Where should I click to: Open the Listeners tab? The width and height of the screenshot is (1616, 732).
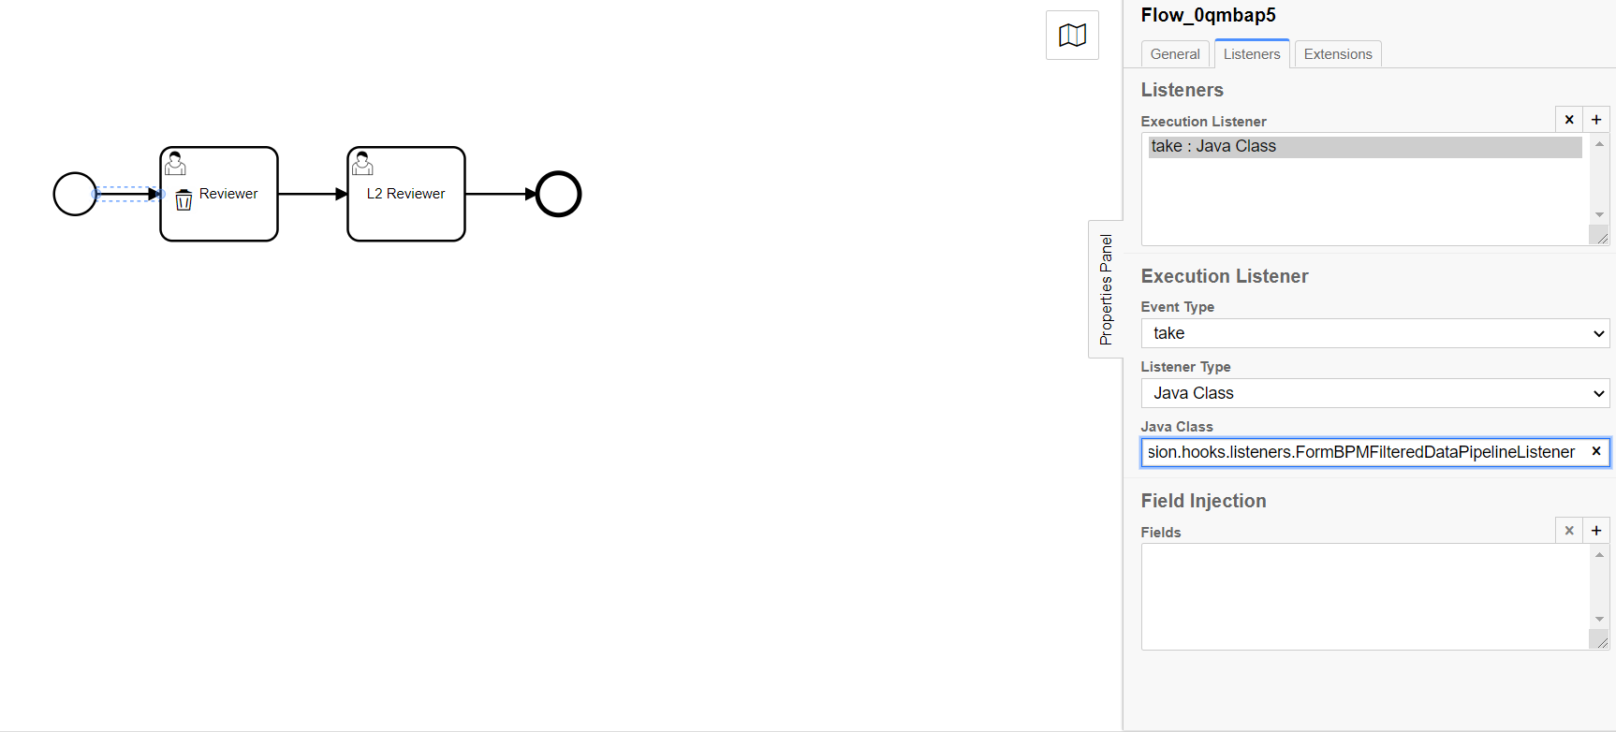click(x=1251, y=54)
